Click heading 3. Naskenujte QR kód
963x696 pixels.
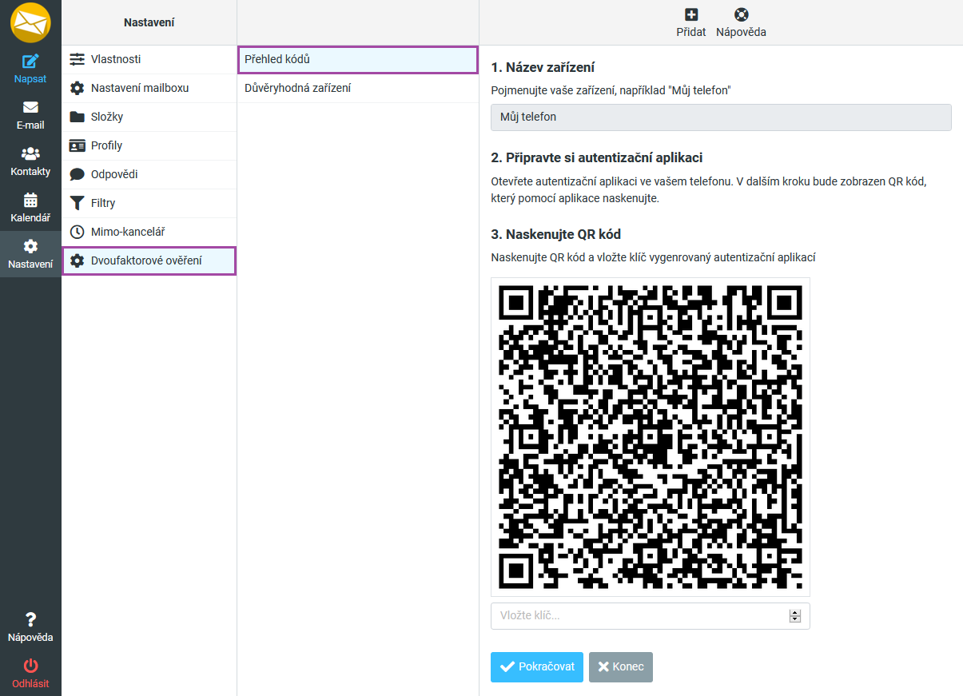[556, 234]
